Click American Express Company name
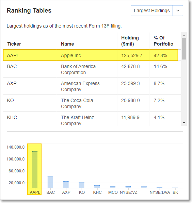Screen dimensions: 192x203 (80, 86)
